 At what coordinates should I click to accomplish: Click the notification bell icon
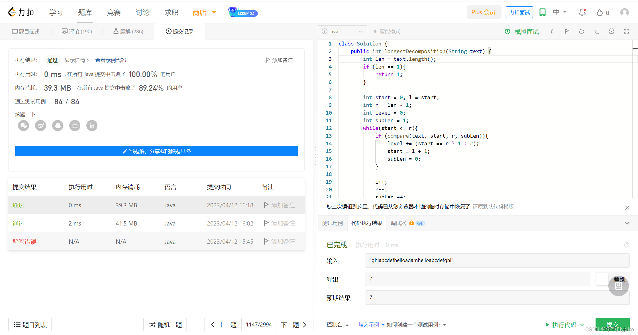tap(582, 12)
